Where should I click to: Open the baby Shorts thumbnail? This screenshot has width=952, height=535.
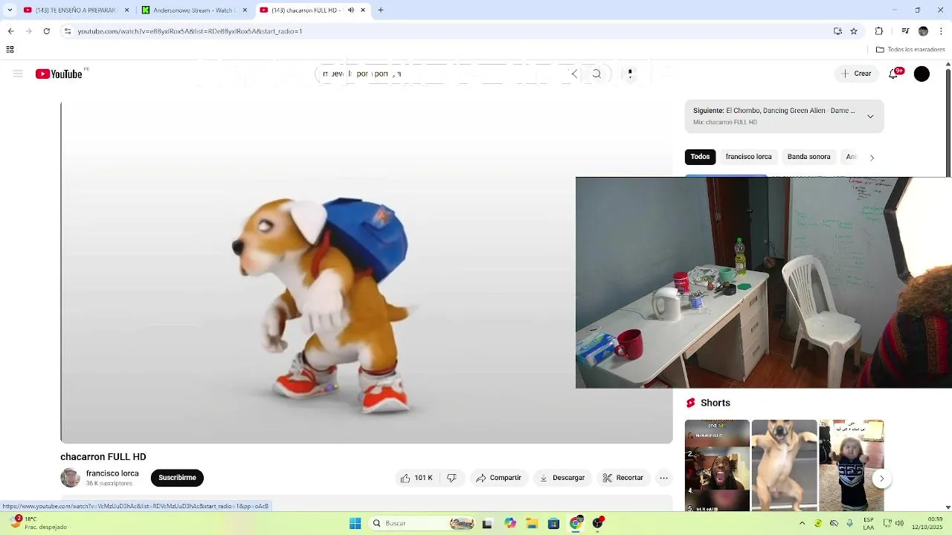(852, 466)
